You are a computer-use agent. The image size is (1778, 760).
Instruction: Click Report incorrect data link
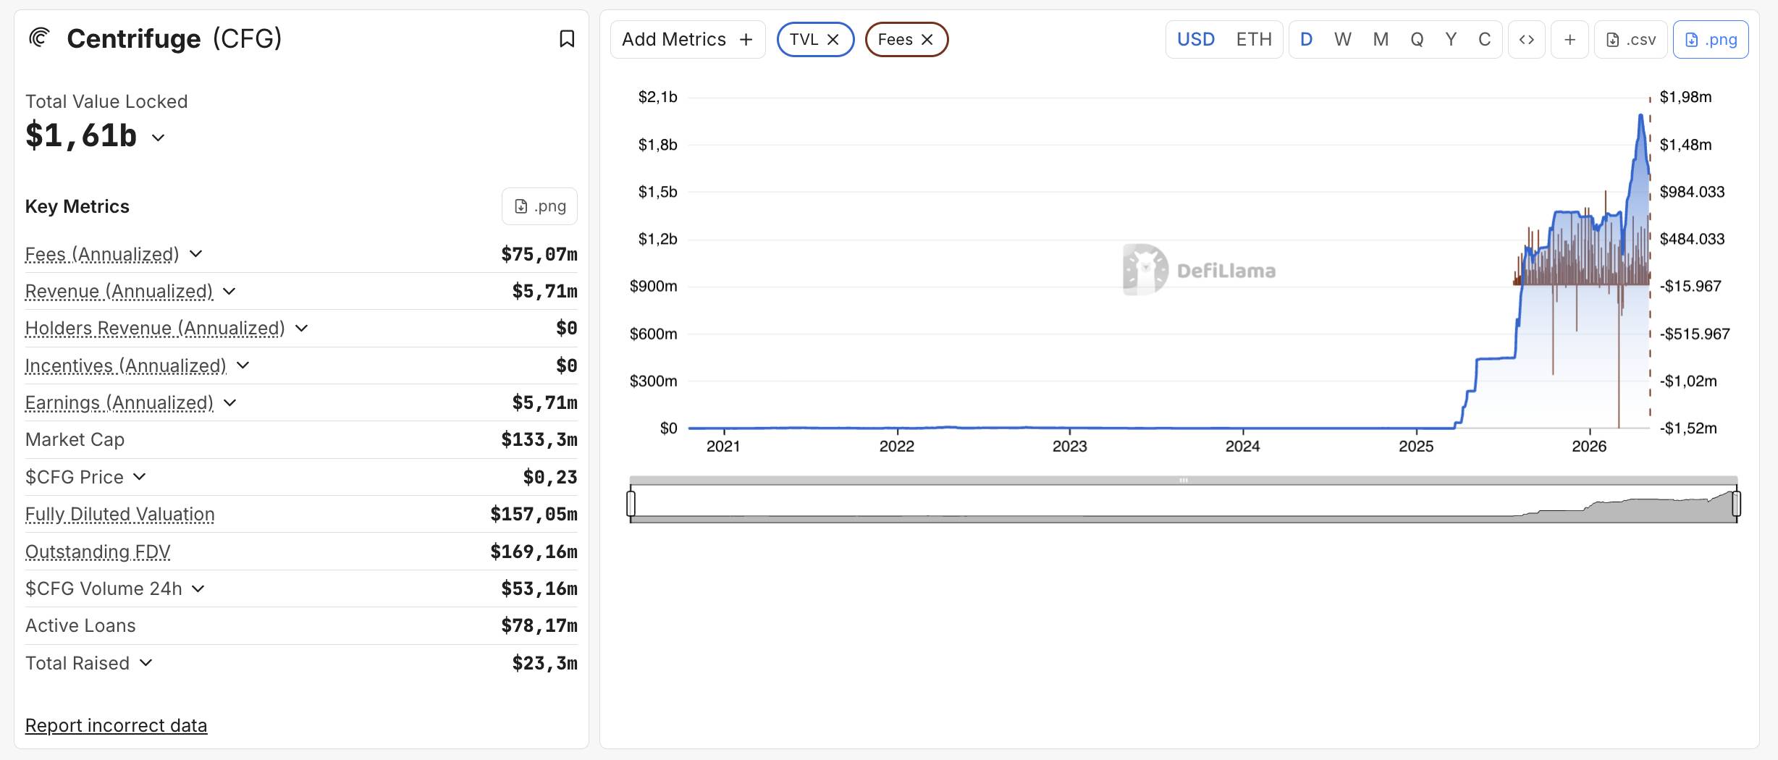click(116, 725)
